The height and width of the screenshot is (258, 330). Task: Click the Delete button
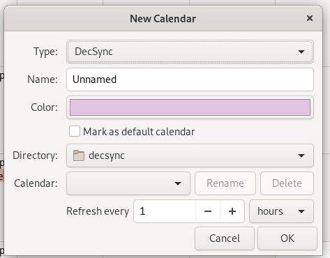tap(287, 183)
